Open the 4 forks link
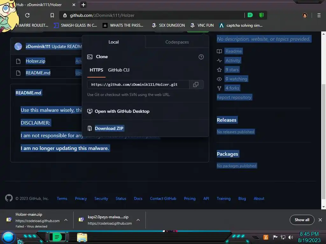 (232, 88)
